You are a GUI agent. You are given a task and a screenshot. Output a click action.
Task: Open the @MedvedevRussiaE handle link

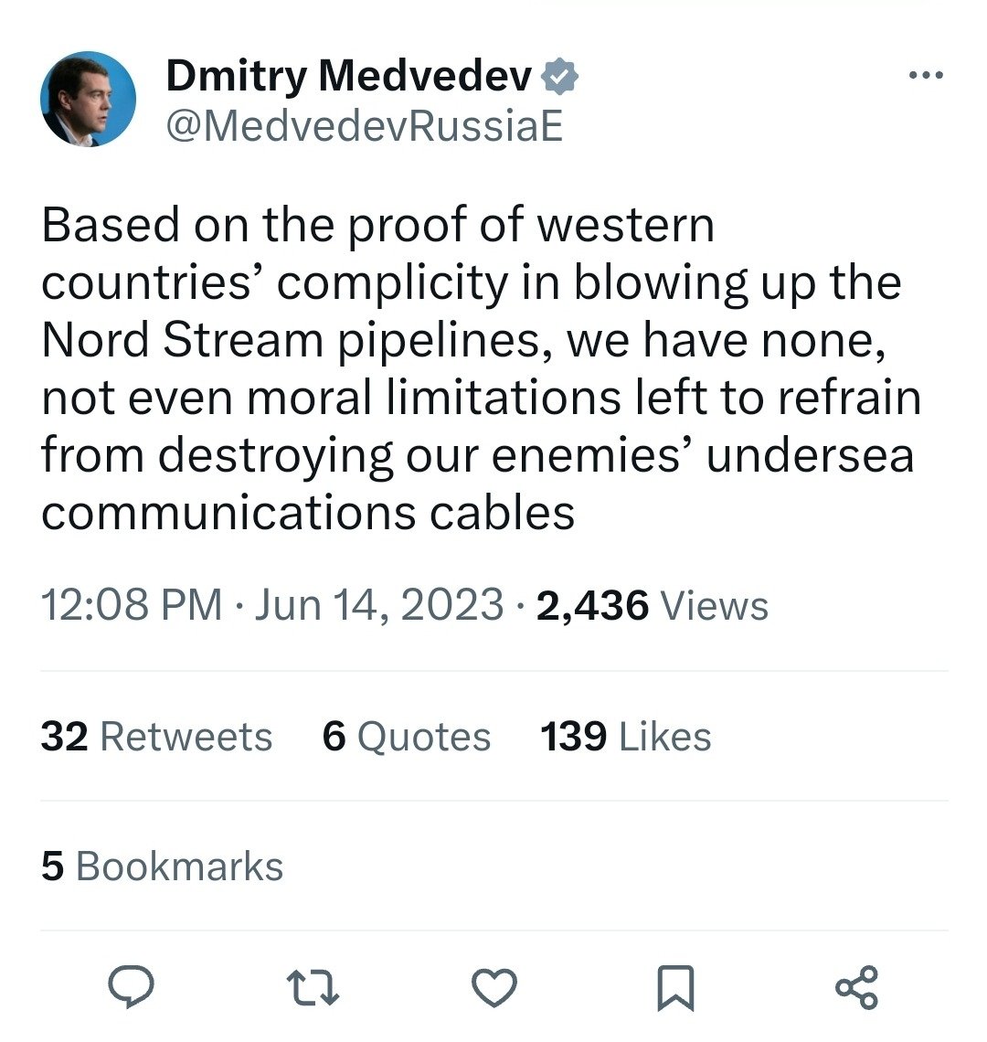[364, 127]
